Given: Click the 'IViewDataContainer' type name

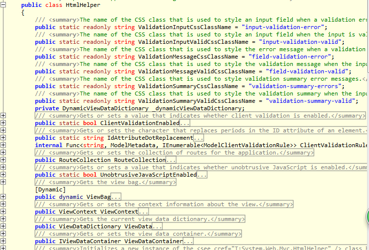Looking at the screenshot, I should coord(90,241).
